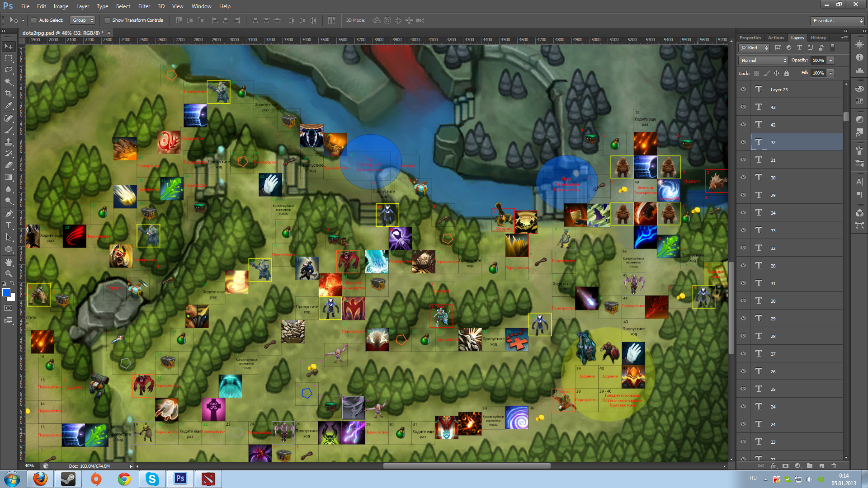The image size is (868, 488).
Task: Click the delete layer trash icon
Action: [834, 466]
